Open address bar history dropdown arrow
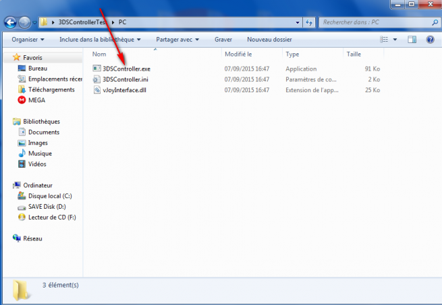 (298, 22)
